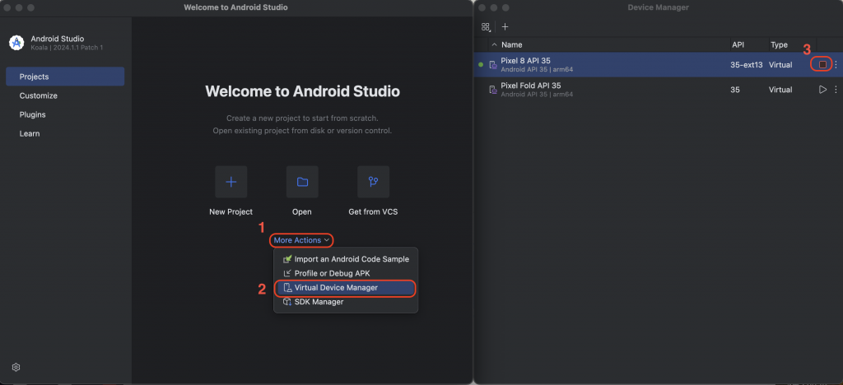Viewport: 843px width, 385px height.
Task: Click the New Project label
Action: click(x=231, y=211)
